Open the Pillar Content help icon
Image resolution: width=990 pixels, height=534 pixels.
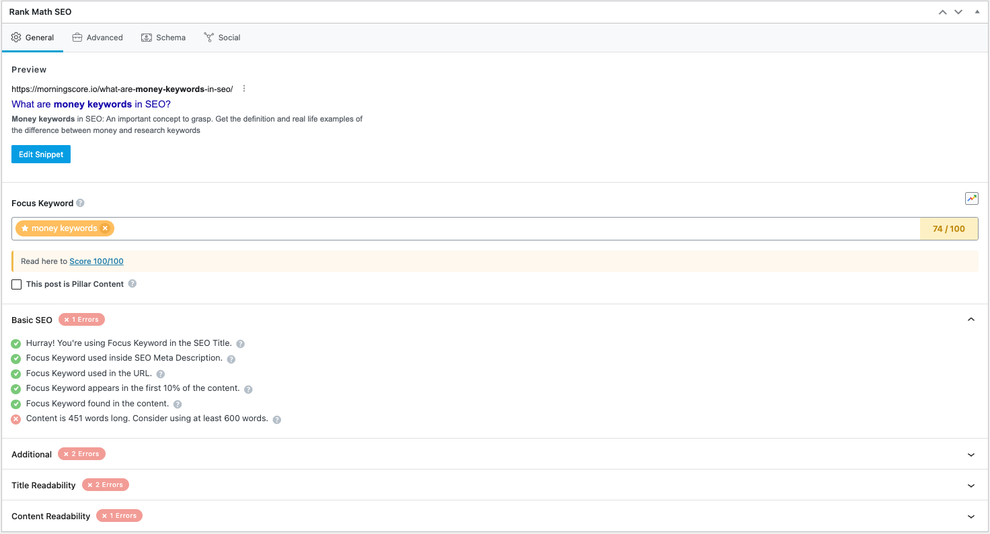(132, 283)
